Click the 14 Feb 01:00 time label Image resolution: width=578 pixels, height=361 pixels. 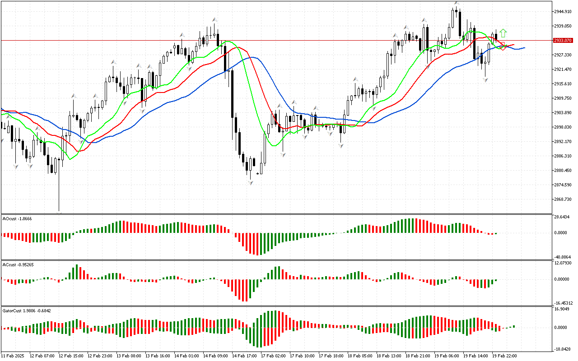pos(186,356)
